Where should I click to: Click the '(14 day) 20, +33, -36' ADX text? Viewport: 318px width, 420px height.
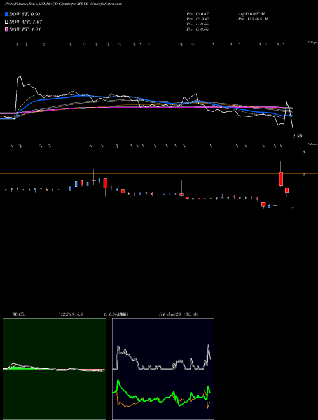[179, 314]
